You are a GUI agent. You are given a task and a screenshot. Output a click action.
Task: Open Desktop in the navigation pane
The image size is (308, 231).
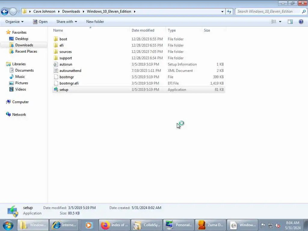pos(22,39)
